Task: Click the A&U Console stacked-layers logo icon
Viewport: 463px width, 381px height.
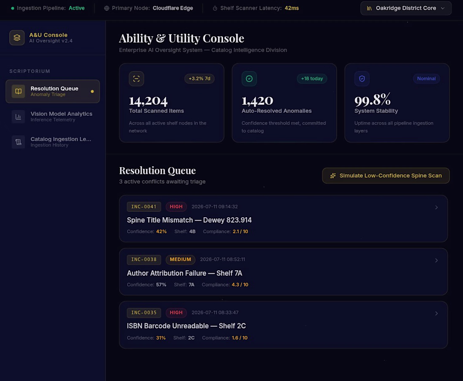Action: [17, 38]
